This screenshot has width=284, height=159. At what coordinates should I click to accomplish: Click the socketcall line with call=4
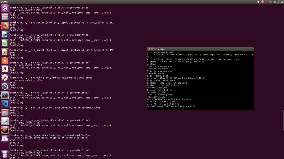(x=50, y=93)
